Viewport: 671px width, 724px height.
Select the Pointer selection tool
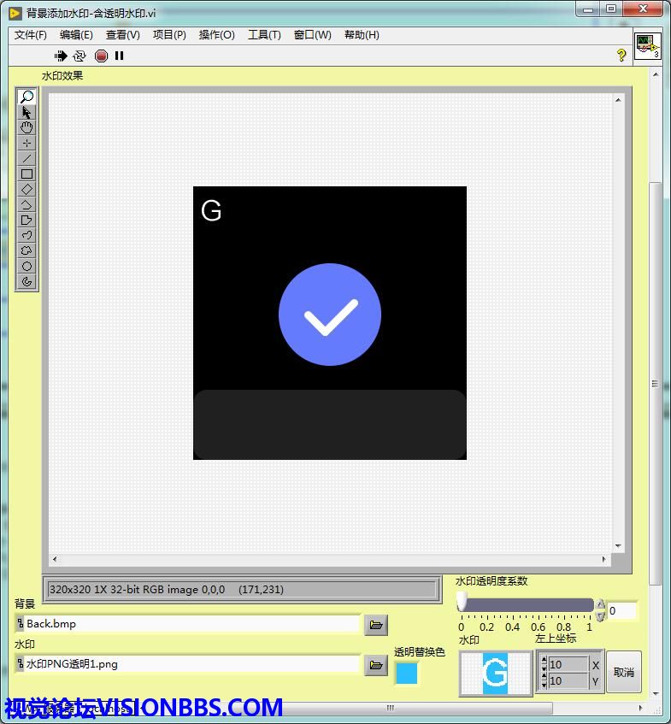[26, 112]
